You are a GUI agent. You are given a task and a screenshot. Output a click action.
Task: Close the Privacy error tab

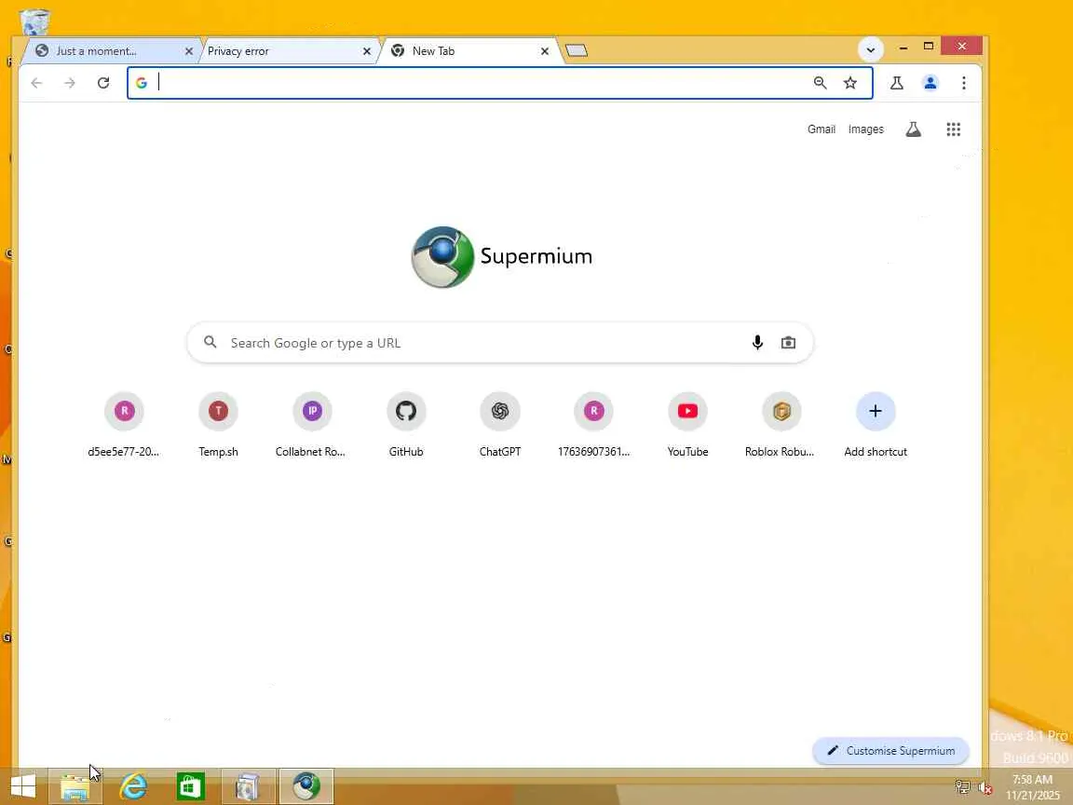click(x=367, y=50)
